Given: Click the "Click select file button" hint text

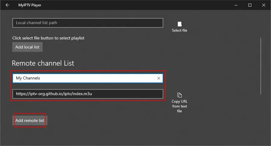Looking at the screenshot, I should coord(48,38).
